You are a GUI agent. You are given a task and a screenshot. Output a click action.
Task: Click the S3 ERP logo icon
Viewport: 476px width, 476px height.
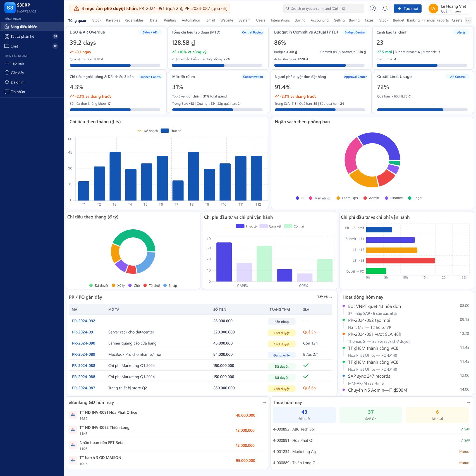point(10,8)
